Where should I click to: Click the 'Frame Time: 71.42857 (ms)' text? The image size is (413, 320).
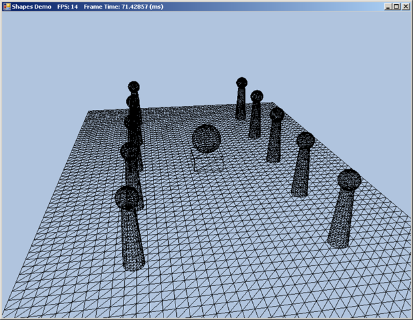point(123,7)
